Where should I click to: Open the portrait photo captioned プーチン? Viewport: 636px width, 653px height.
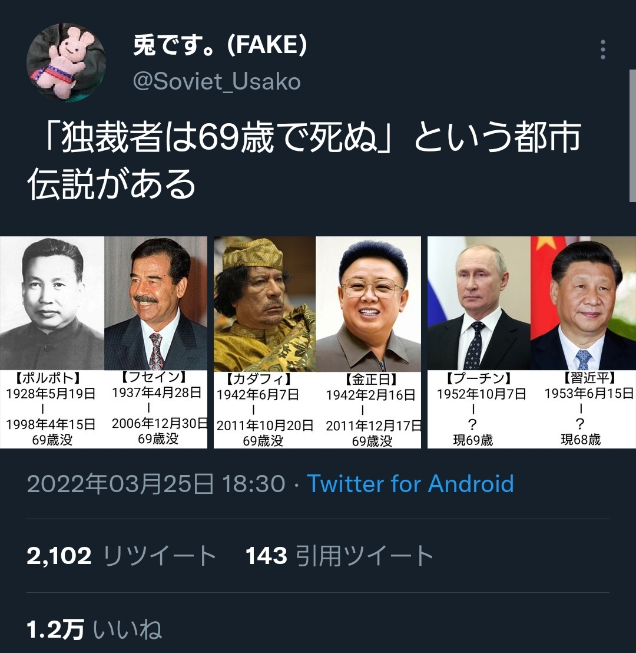(x=479, y=303)
